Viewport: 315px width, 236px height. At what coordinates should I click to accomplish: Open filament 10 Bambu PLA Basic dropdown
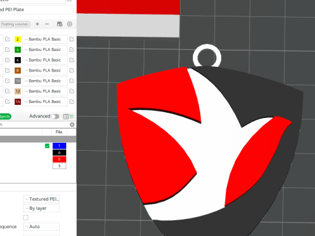pyautogui.click(x=45, y=81)
